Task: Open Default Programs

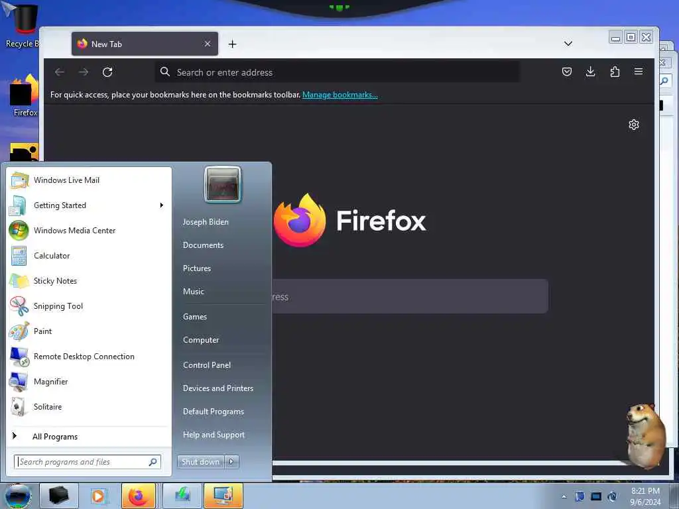Action: (213, 412)
